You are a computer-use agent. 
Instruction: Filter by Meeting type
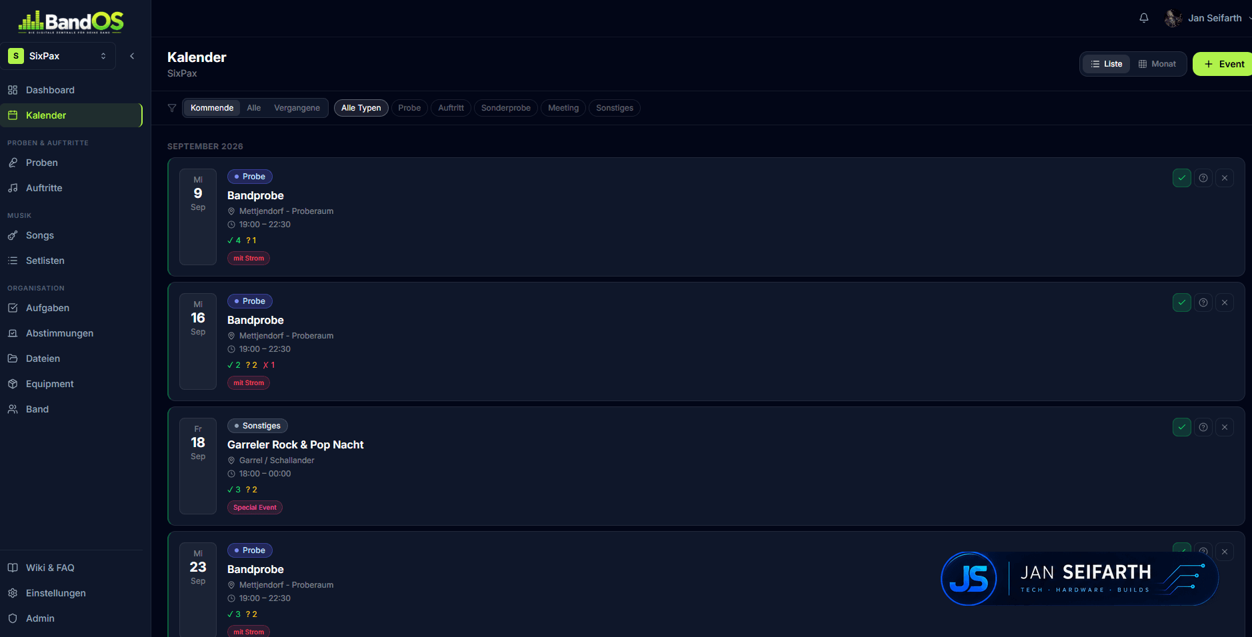[563, 108]
